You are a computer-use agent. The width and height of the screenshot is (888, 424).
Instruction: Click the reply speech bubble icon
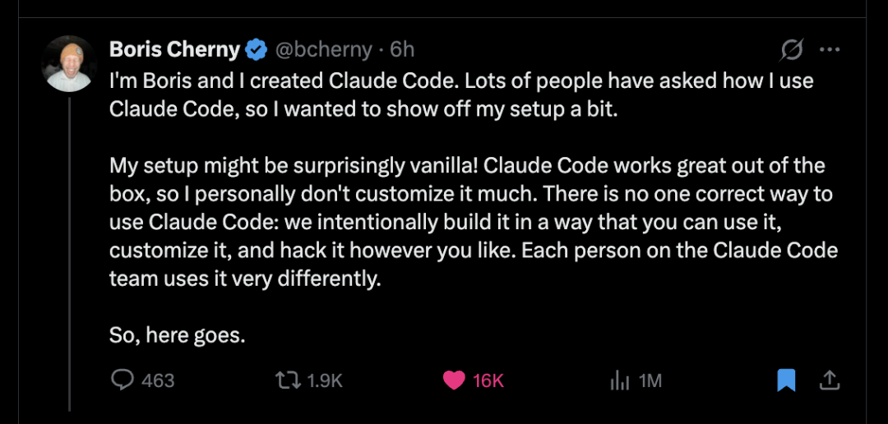click(122, 380)
